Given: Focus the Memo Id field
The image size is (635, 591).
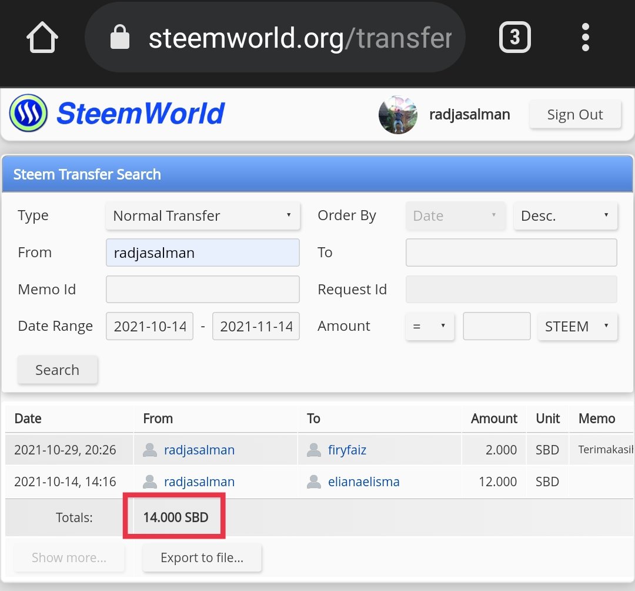Looking at the screenshot, I should tap(203, 290).
